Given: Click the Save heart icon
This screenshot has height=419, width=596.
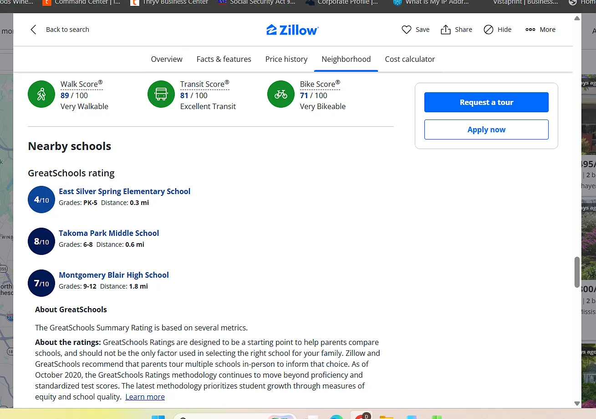Looking at the screenshot, I should 407,30.
